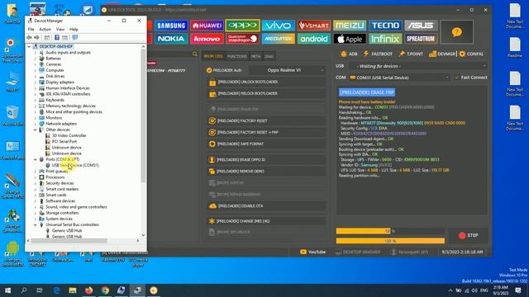Open File Explorer from the taskbar
Viewport: 529px width, 297px height.
tap(73, 290)
